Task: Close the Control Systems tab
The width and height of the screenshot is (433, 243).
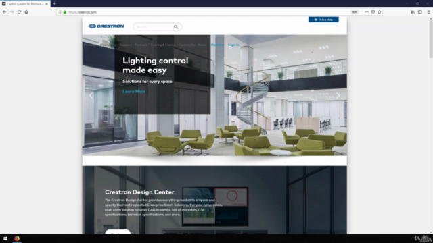Action: [47, 4]
